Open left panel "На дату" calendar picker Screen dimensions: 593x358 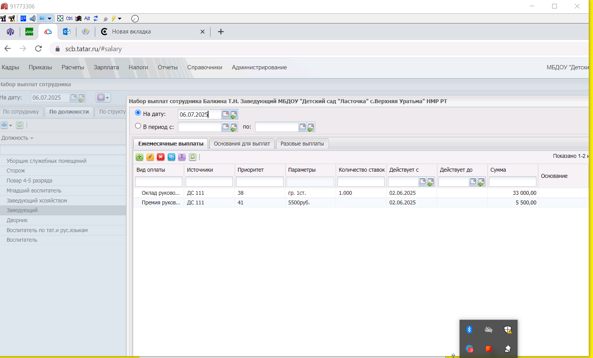tap(73, 97)
